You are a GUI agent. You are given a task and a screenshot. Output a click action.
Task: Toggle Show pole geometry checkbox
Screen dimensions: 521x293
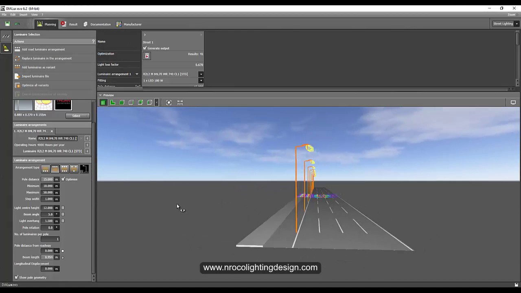pos(16,278)
